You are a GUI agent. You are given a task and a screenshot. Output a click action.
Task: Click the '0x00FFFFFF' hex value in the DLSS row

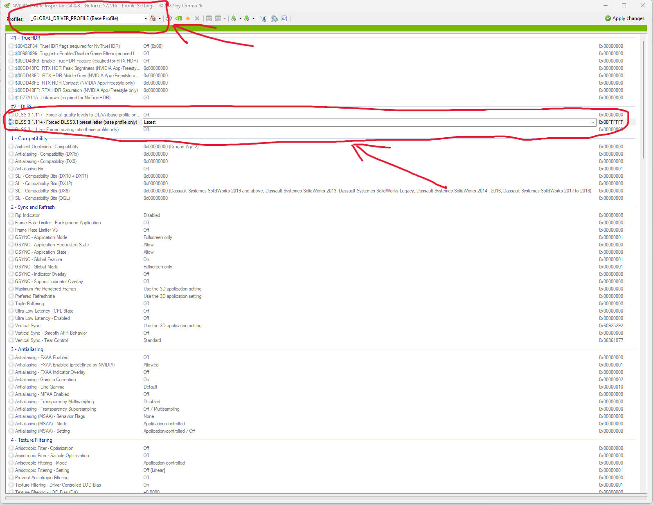tap(611, 122)
